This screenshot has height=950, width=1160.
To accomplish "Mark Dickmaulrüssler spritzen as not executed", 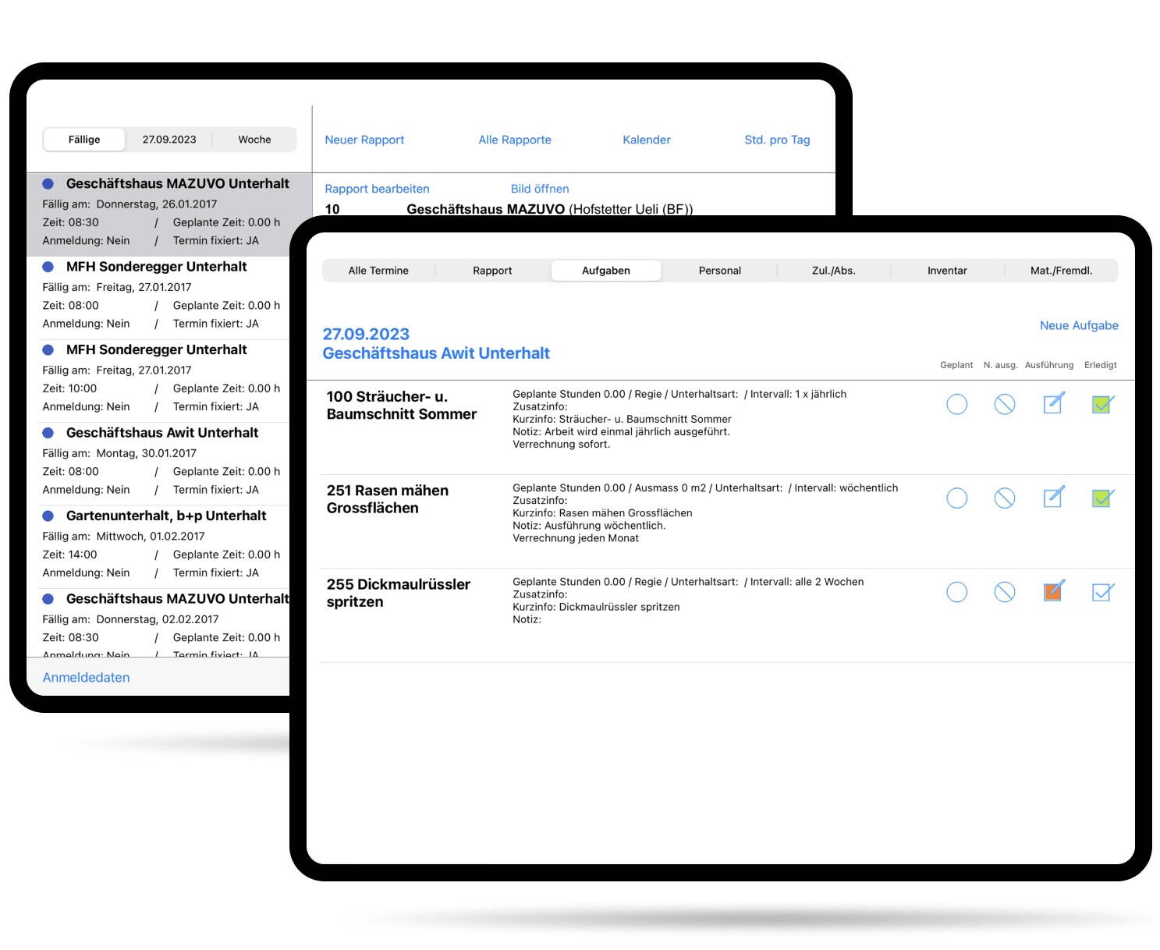I will coord(1005,592).
